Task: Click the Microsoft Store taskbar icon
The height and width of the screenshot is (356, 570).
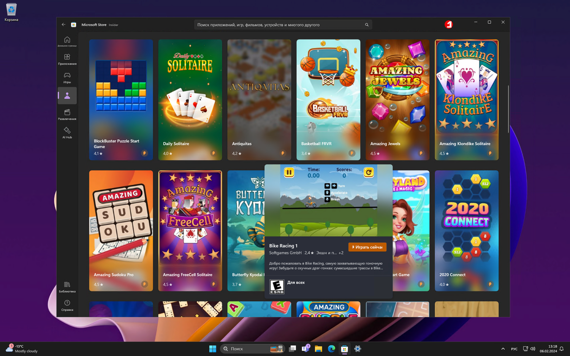Action: [344, 349]
